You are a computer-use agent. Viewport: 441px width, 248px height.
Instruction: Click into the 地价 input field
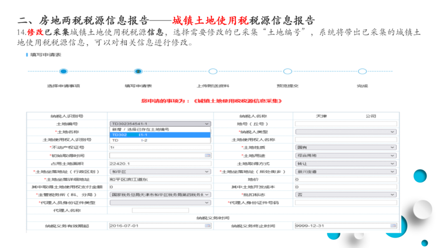point(346,179)
